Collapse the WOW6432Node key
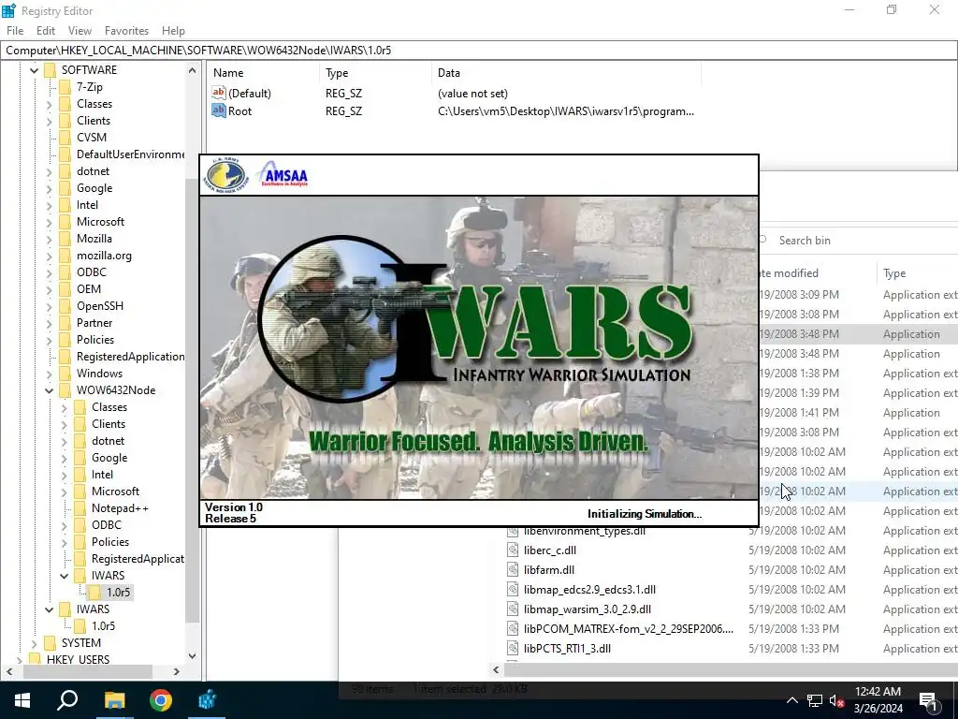958x719 pixels. click(x=50, y=390)
